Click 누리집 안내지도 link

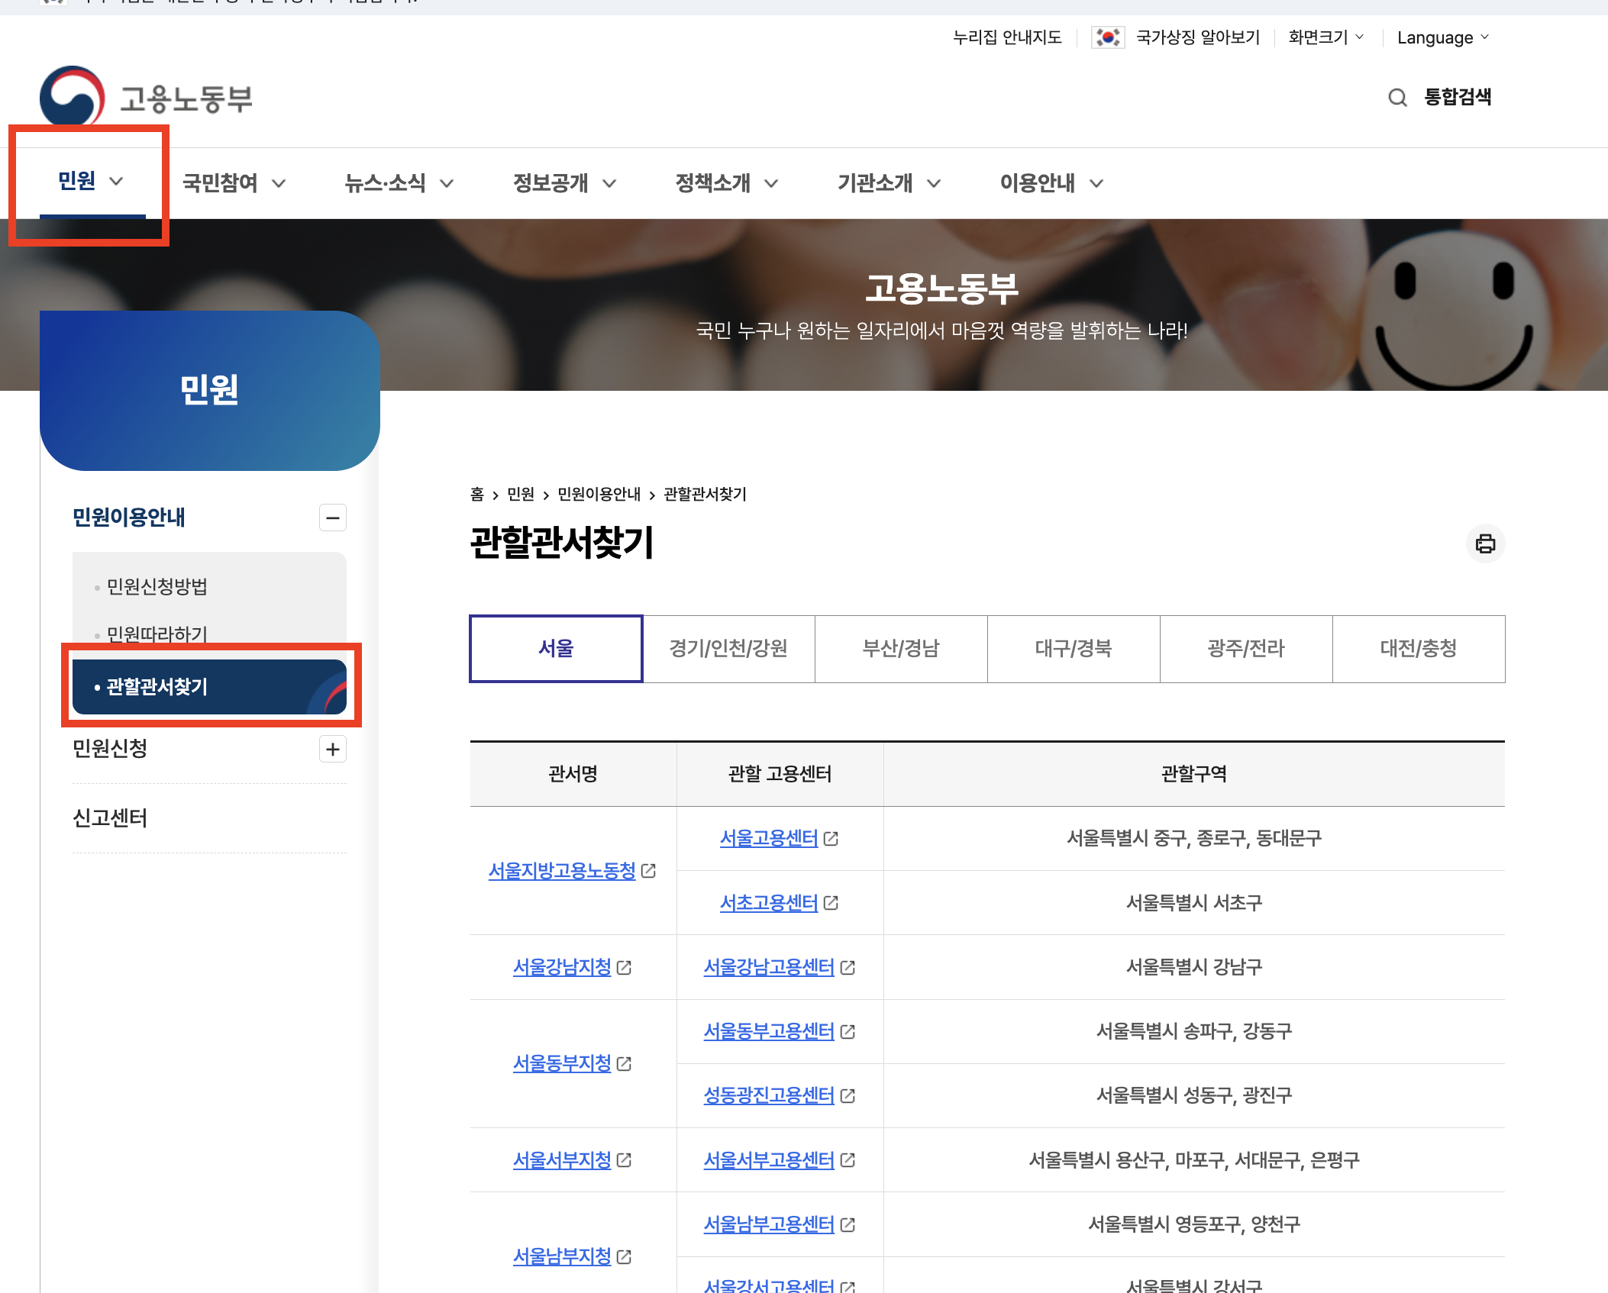point(1006,37)
